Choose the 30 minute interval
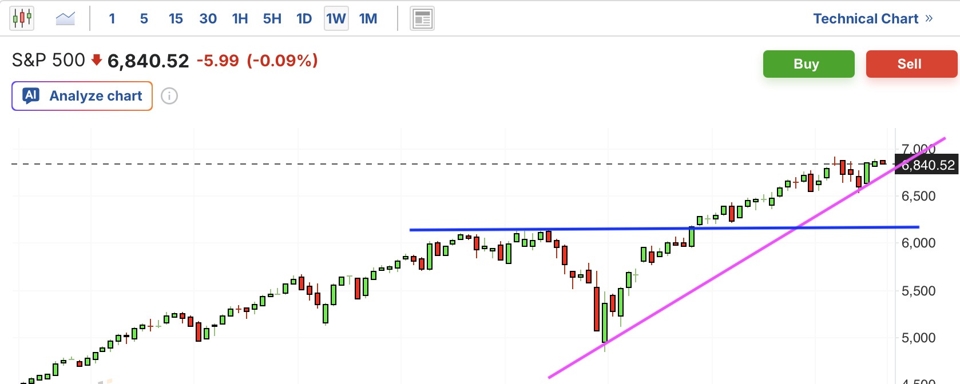 pyautogui.click(x=208, y=19)
